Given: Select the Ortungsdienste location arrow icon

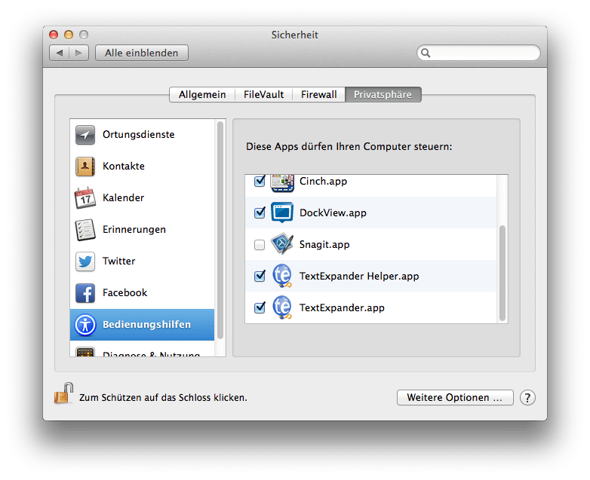Looking at the screenshot, I should coord(85,135).
